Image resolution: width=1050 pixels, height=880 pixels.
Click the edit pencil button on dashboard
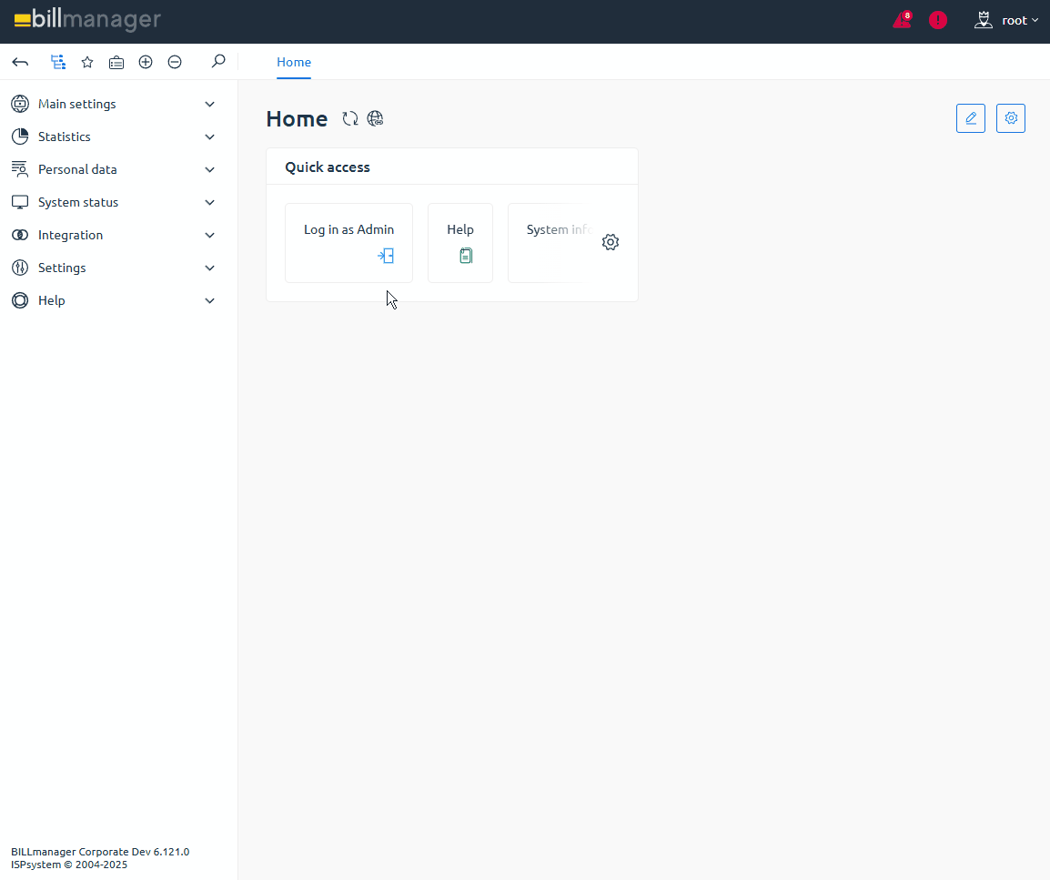[x=971, y=118]
